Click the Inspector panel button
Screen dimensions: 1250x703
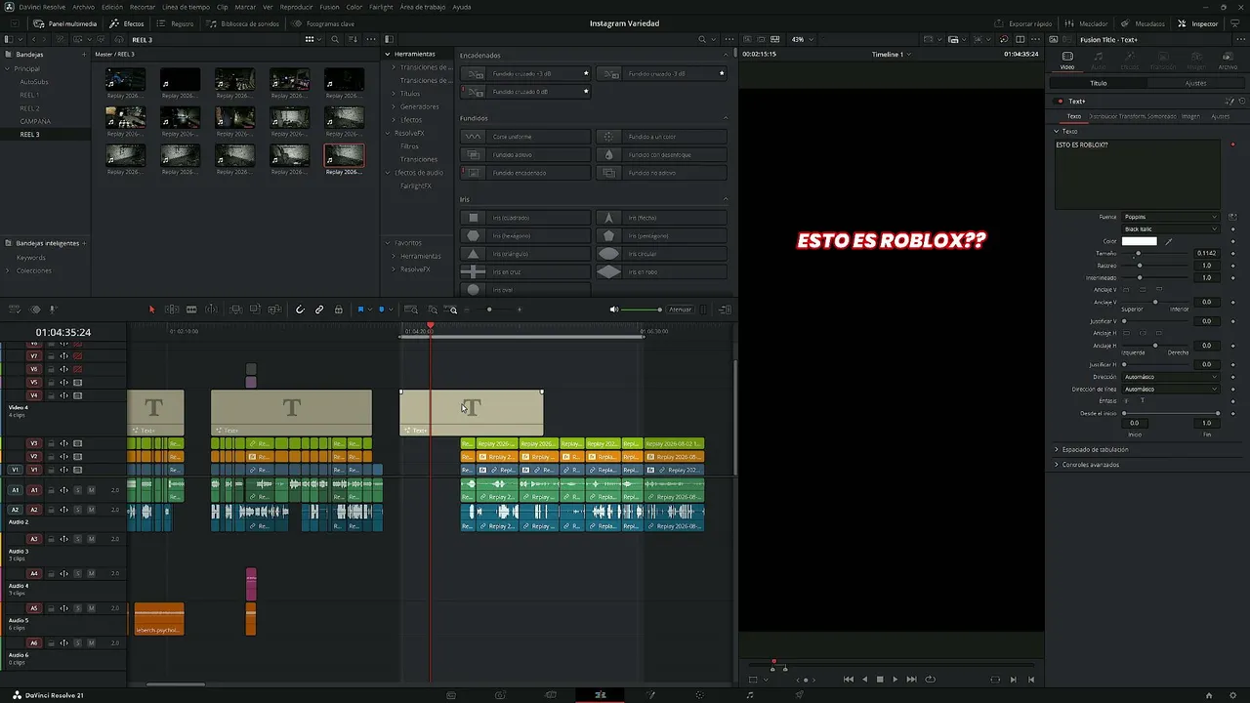1198,23
